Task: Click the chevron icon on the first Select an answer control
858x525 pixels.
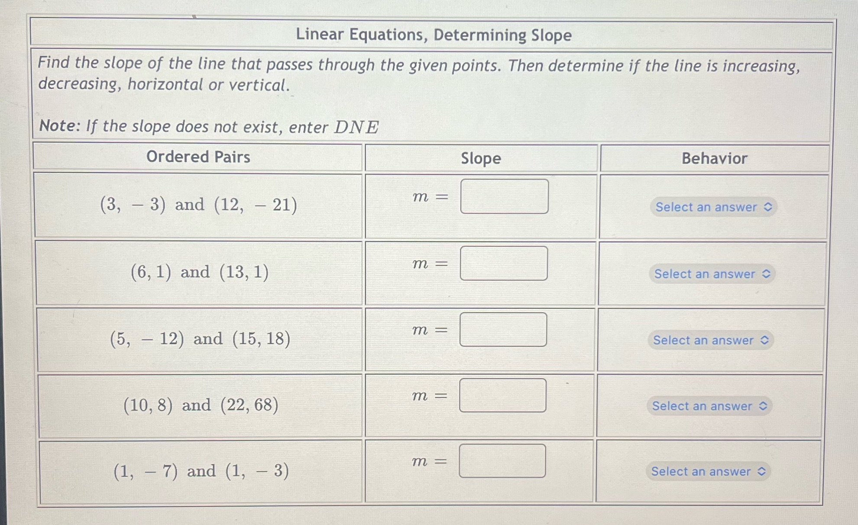Action: click(768, 207)
